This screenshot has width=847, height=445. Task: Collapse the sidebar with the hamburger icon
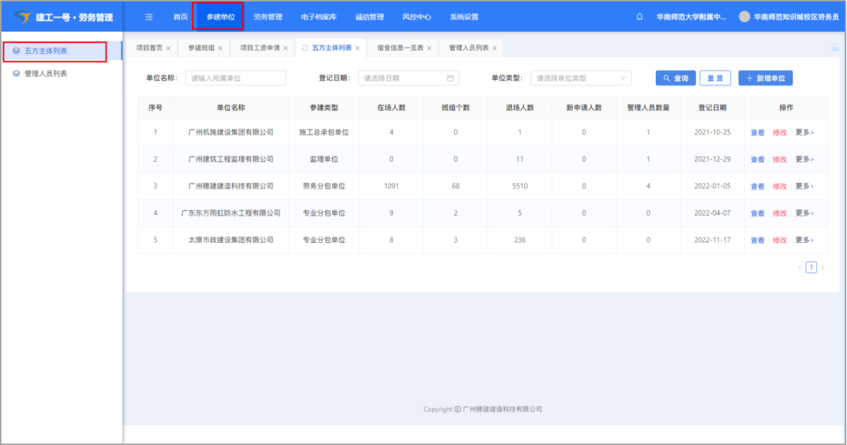148,17
